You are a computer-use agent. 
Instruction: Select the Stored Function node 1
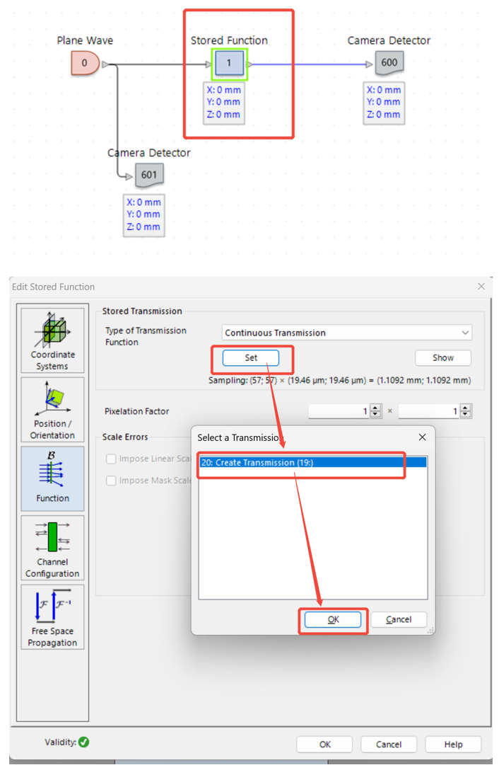[229, 64]
